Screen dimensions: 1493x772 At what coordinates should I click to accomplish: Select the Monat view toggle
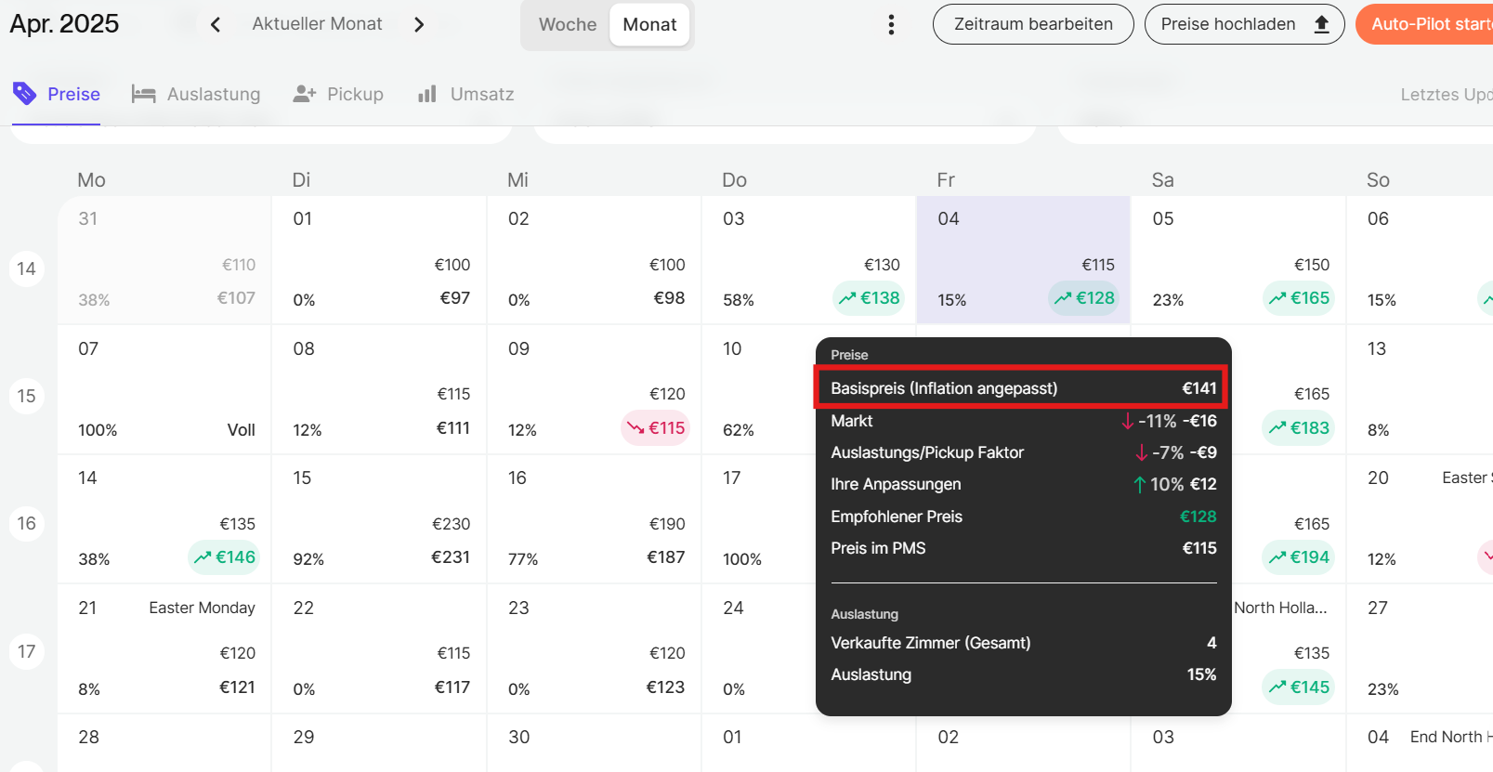(x=649, y=25)
